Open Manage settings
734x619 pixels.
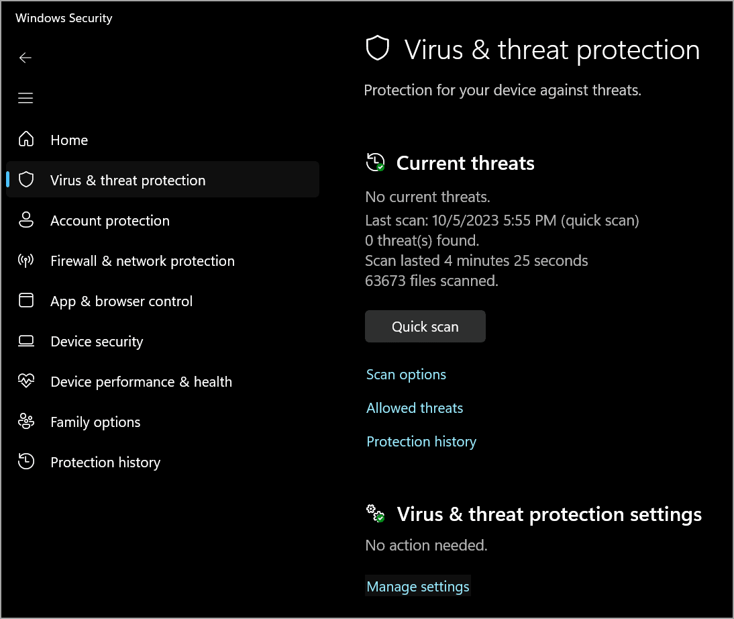coord(417,585)
